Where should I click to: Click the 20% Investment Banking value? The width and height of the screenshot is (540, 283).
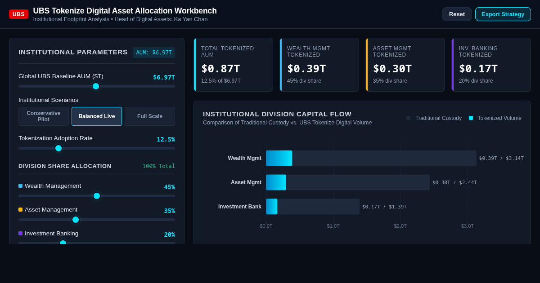[x=170, y=234]
